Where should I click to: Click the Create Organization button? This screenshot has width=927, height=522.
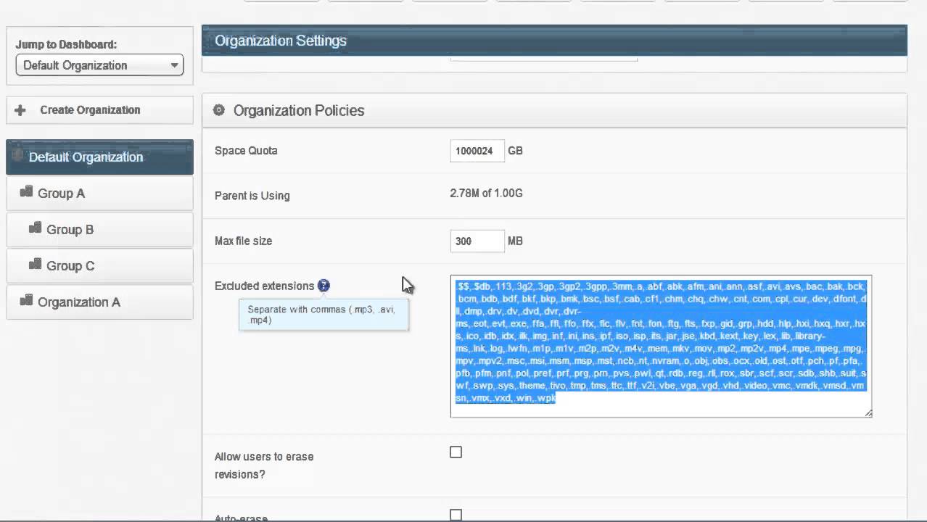(90, 110)
